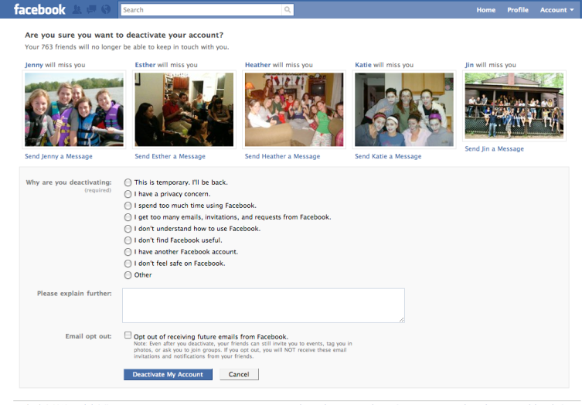Expand the Account dropdown menu
The image size is (582, 405).
556,10
